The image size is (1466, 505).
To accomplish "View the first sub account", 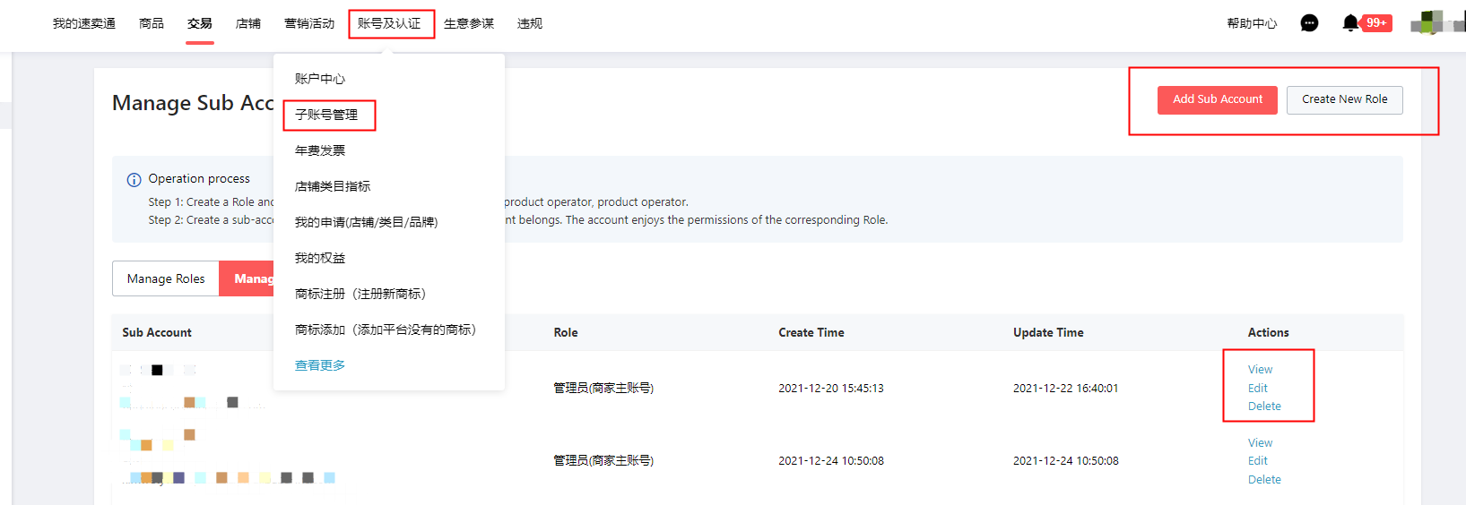I will [1260, 370].
